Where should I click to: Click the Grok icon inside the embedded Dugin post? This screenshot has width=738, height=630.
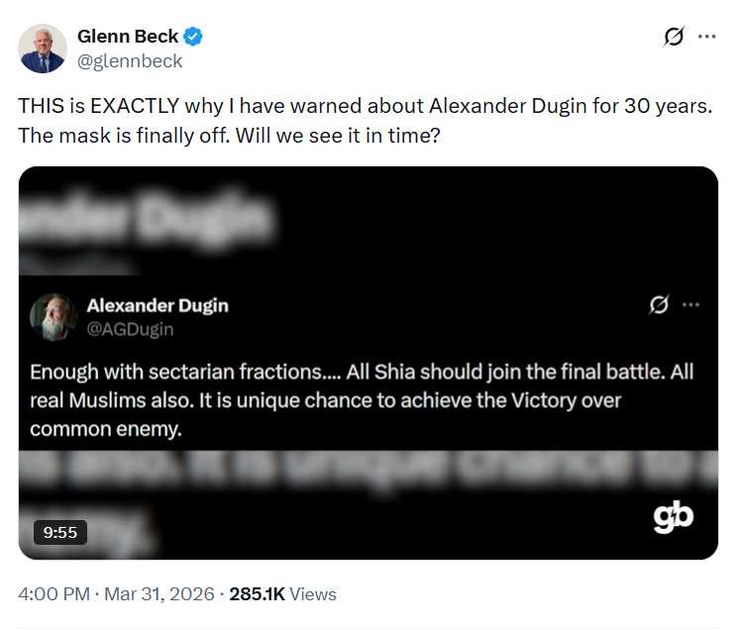[x=659, y=305]
